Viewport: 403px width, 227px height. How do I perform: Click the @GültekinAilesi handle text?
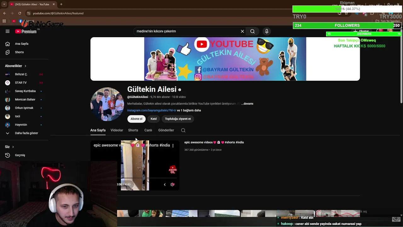pos(138,97)
